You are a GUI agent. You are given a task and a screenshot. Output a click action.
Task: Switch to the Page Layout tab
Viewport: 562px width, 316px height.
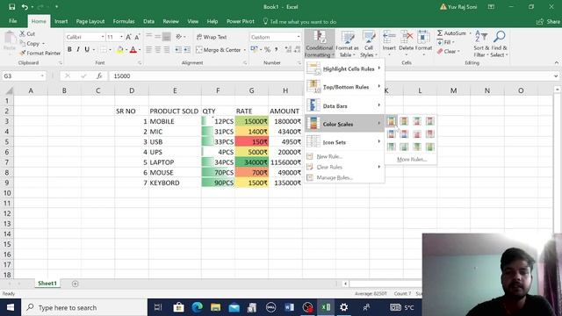click(90, 21)
